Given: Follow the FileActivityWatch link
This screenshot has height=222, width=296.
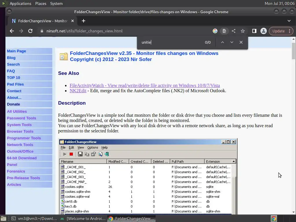Looking at the screenshot, I should point(145,85).
